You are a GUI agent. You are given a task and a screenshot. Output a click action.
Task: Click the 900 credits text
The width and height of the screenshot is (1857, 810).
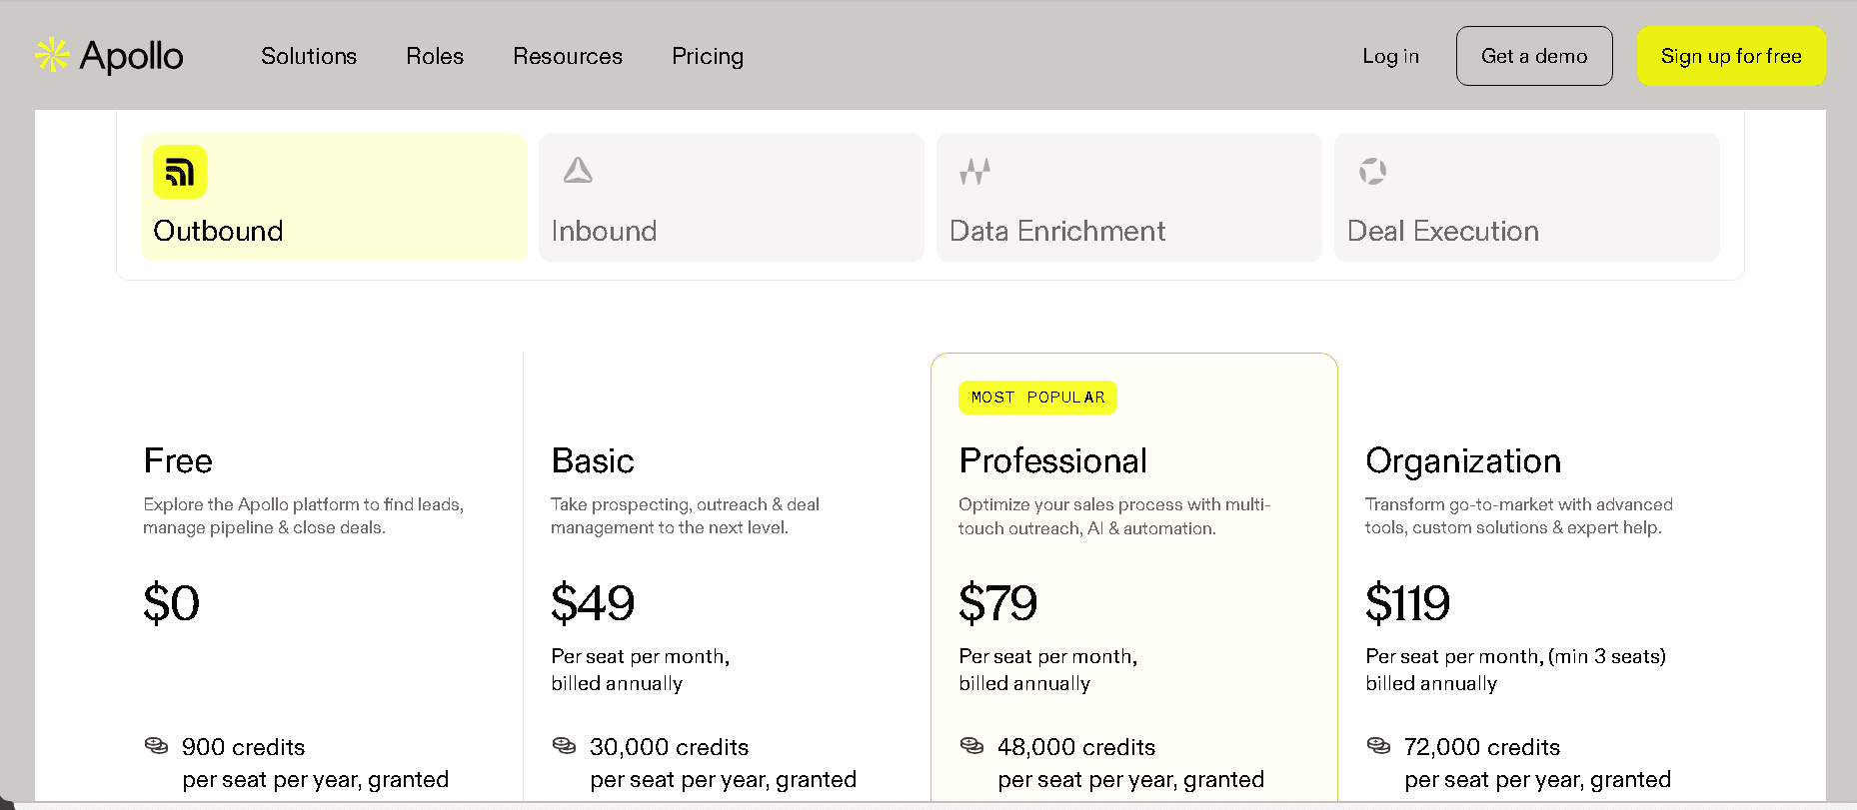[x=243, y=747]
